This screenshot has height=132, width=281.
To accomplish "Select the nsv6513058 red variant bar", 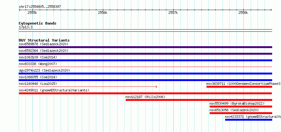I will click(241, 113).
